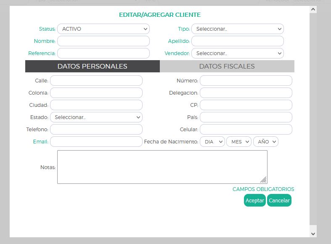The image size is (331, 244).
Task: Focus the Calle address field
Action: pos(96,81)
